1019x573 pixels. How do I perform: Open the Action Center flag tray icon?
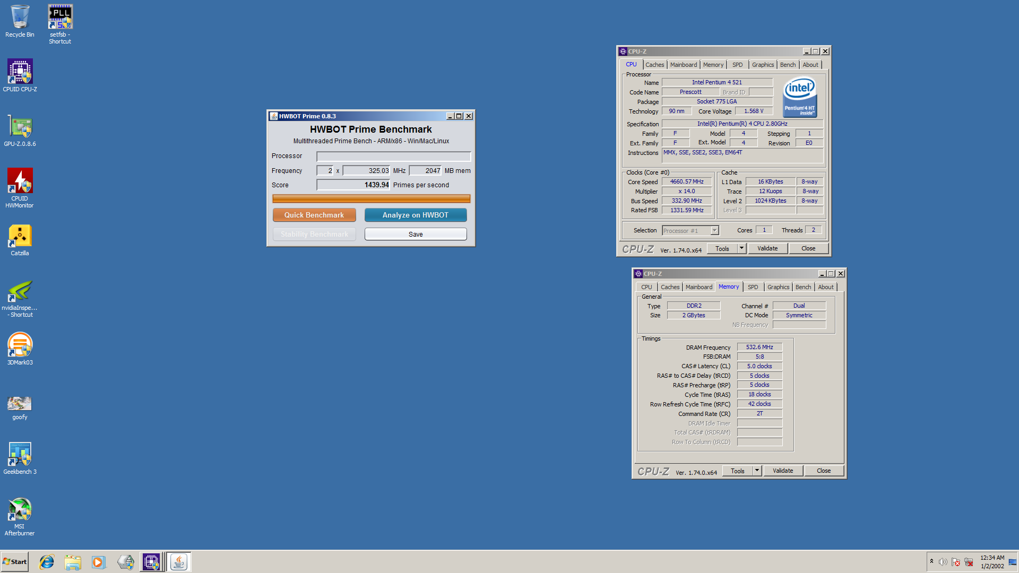(956, 562)
